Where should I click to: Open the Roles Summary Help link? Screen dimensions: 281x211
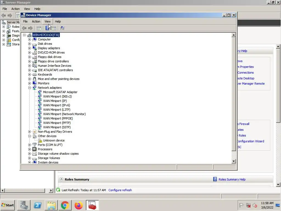[232, 179]
